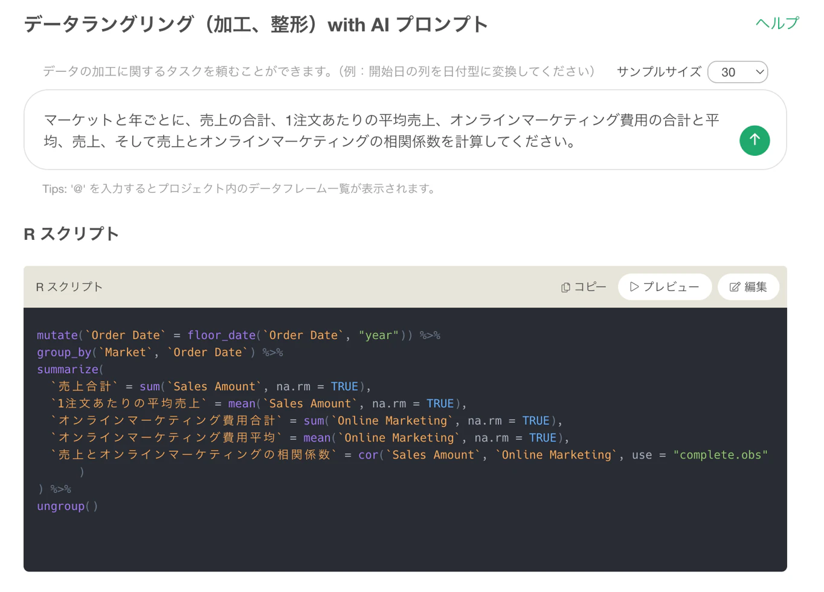Click the group_by line in script
Image resolution: width=824 pixels, height=592 pixels.
[x=160, y=352]
